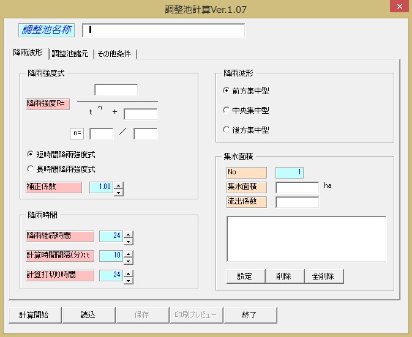Open the その他条件 tab
412x337 pixels.
(114, 54)
